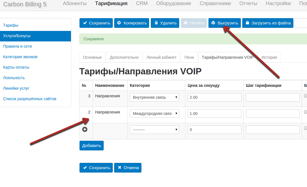
Task: Open the Внутренняя связь category dropdown
Action: (x=154, y=97)
